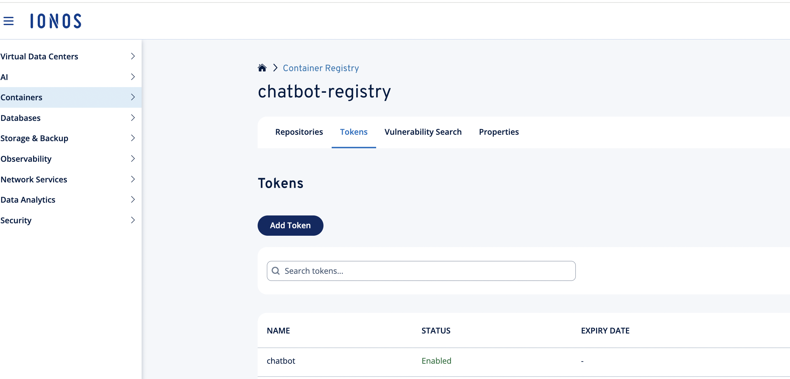Viewport: 790px width, 379px height.
Task: Switch to the Properties tab
Action: click(499, 132)
